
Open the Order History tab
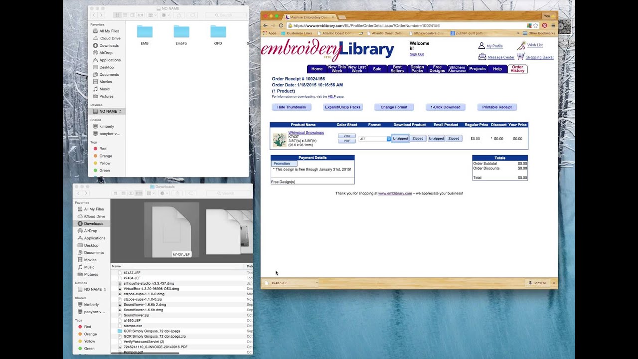click(517, 69)
